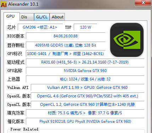Click the driver field showing R431.60
The width and height of the screenshot is (152, 133).
[x=85, y=62]
